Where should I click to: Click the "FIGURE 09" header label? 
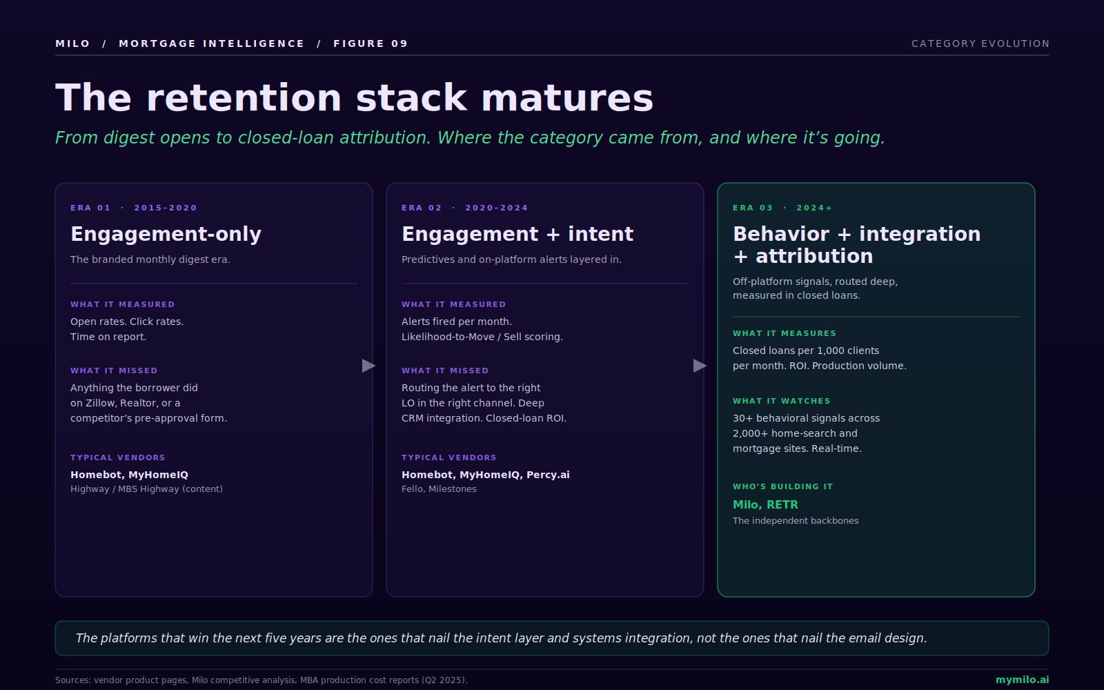[x=371, y=43]
